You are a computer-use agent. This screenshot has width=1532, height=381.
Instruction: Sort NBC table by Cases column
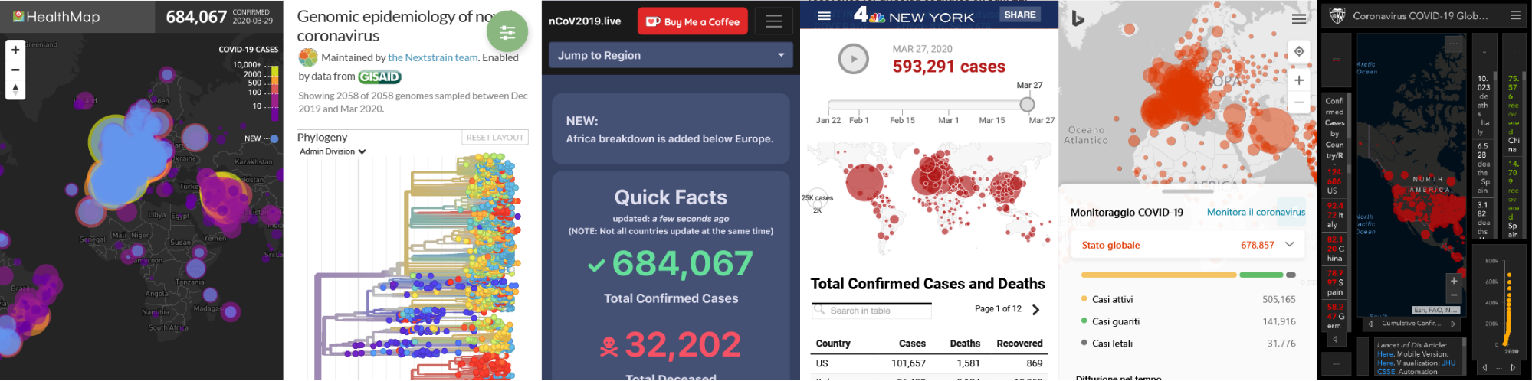[912, 344]
